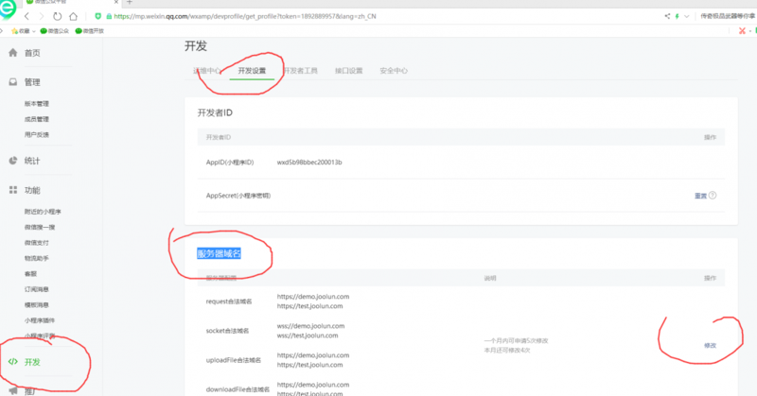Open the 收藏 favorites star bookmark
The height and width of the screenshot is (396, 757).
[x=23, y=31]
